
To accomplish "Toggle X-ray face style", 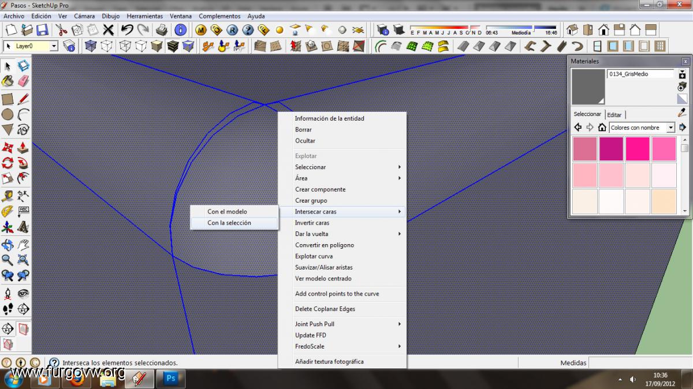I will point(91,46).
